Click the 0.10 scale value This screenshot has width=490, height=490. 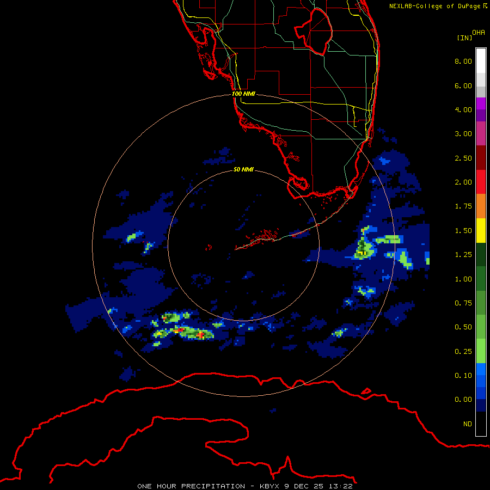tap(463, 376)
